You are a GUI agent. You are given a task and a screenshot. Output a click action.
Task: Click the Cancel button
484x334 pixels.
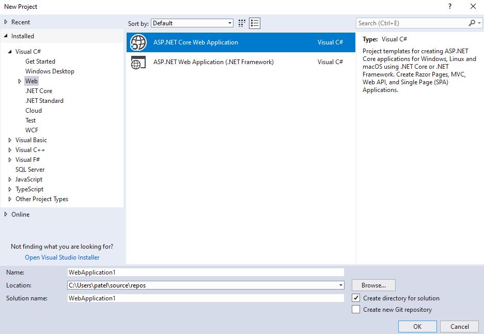(x=459, y=327)
